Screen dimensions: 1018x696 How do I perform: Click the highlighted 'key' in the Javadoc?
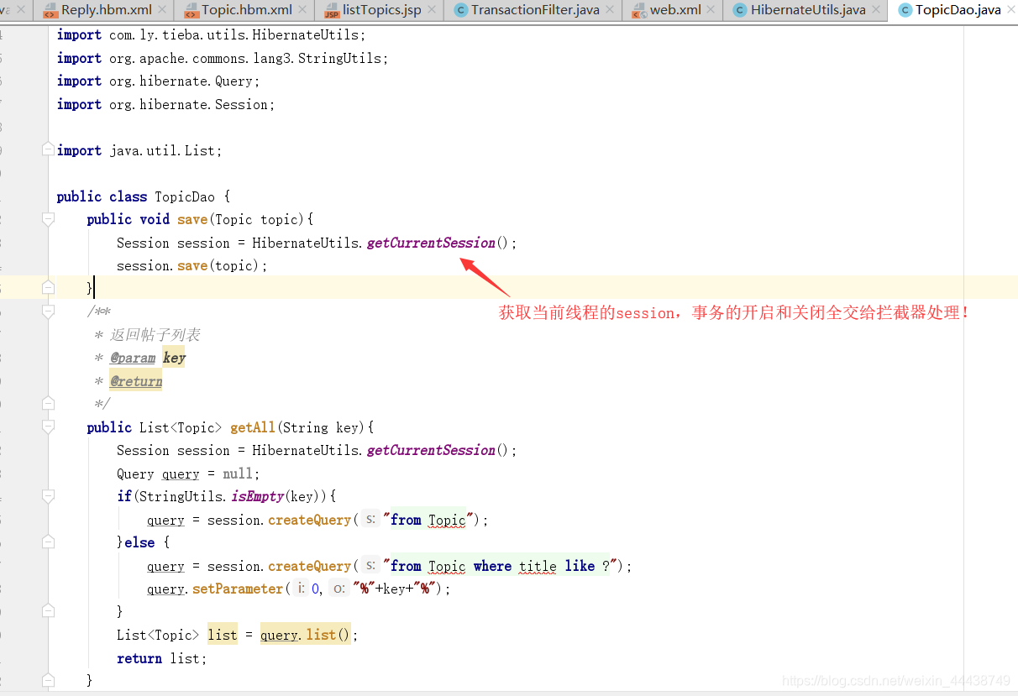coord(175,358)
